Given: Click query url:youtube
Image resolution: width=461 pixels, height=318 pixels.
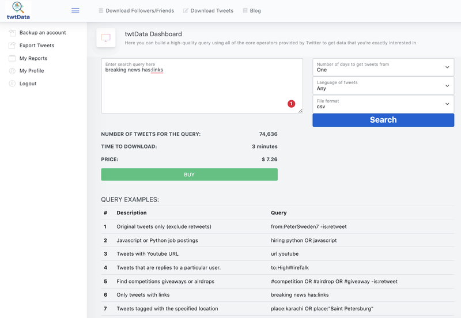Looking at the screenshot, I should (285, 253).
